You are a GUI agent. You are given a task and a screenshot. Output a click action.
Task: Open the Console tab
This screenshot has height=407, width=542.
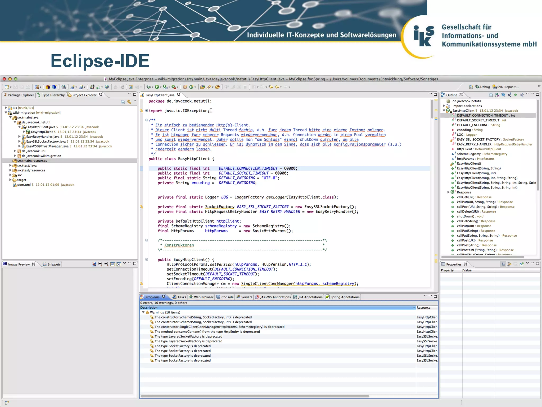225,297
